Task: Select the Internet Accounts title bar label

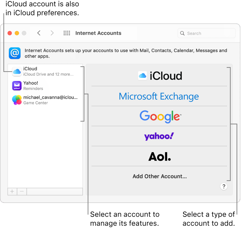Action: pyautogui.click(x=98, y=33)
